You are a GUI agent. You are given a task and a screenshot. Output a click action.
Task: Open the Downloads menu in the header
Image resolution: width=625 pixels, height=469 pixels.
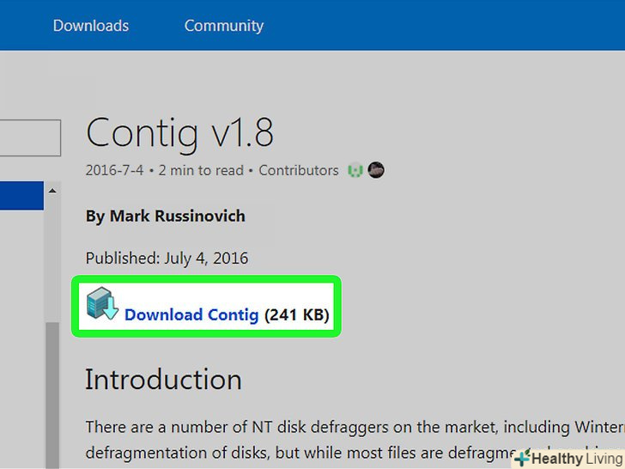91,26
